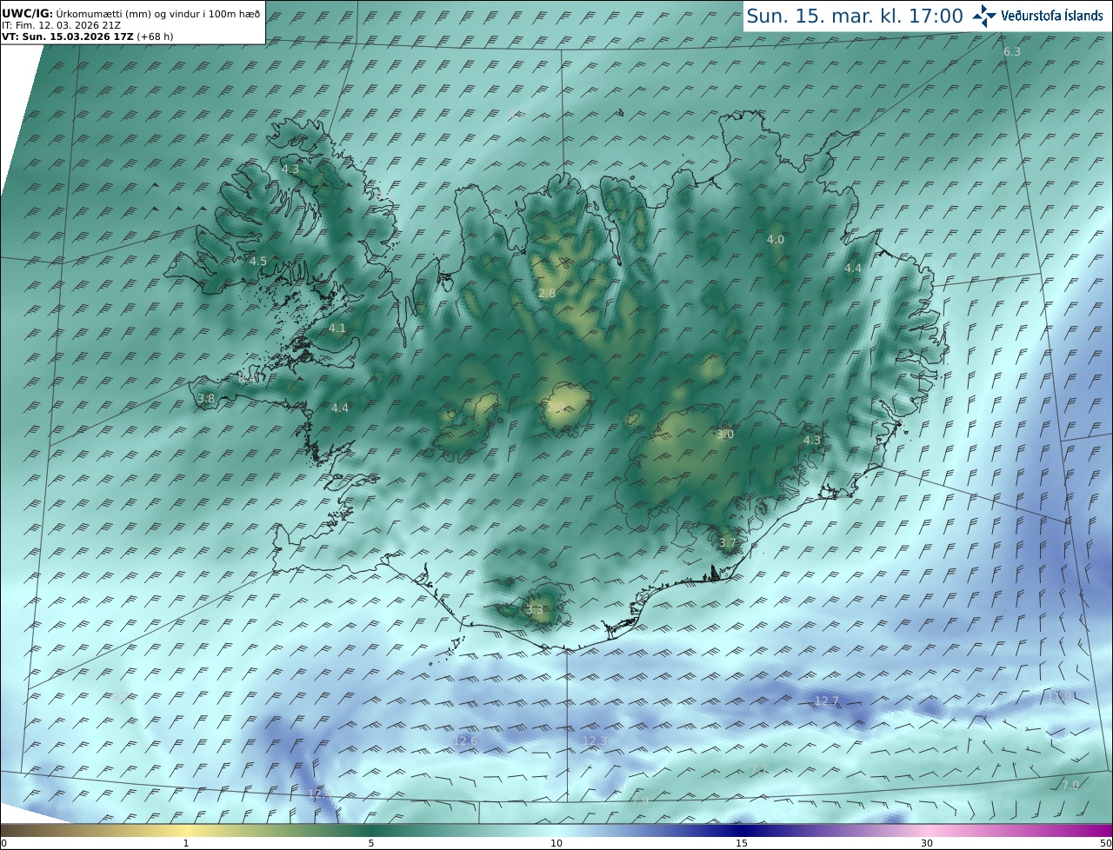Click the 4.1 value label
Image resolution: width=1113 pixels, height=850 pixels.
337,329
